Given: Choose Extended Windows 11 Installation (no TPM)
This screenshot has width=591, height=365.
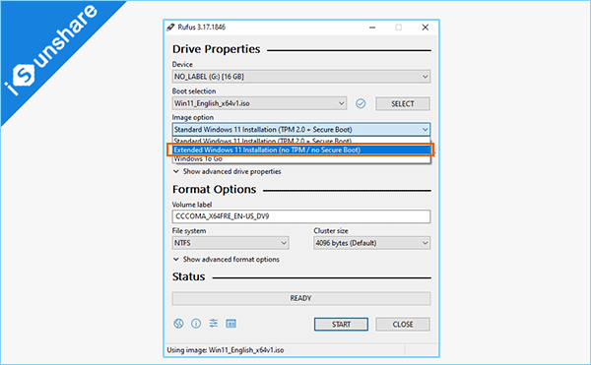Looking at the screenshot, I should (x=301, y=150).
